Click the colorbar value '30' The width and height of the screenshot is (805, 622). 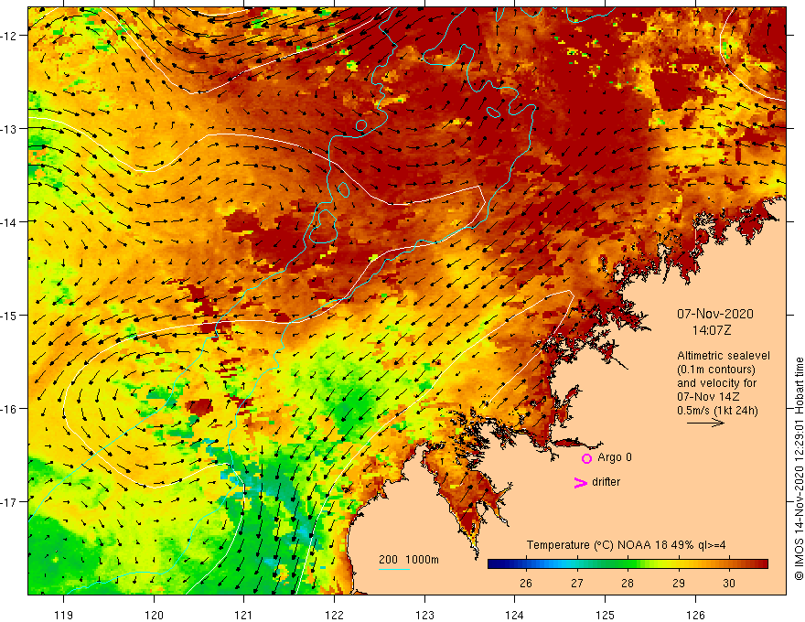point(729,583)
